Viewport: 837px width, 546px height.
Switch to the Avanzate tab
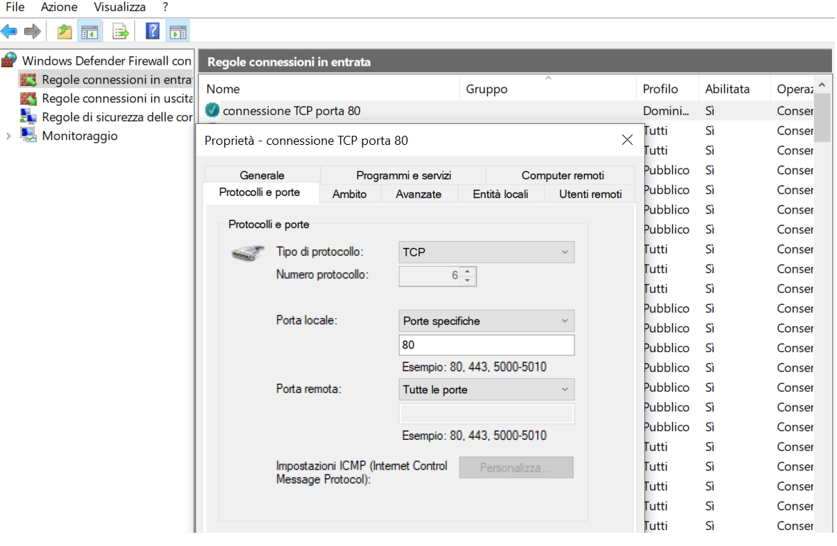coord(418,194)
